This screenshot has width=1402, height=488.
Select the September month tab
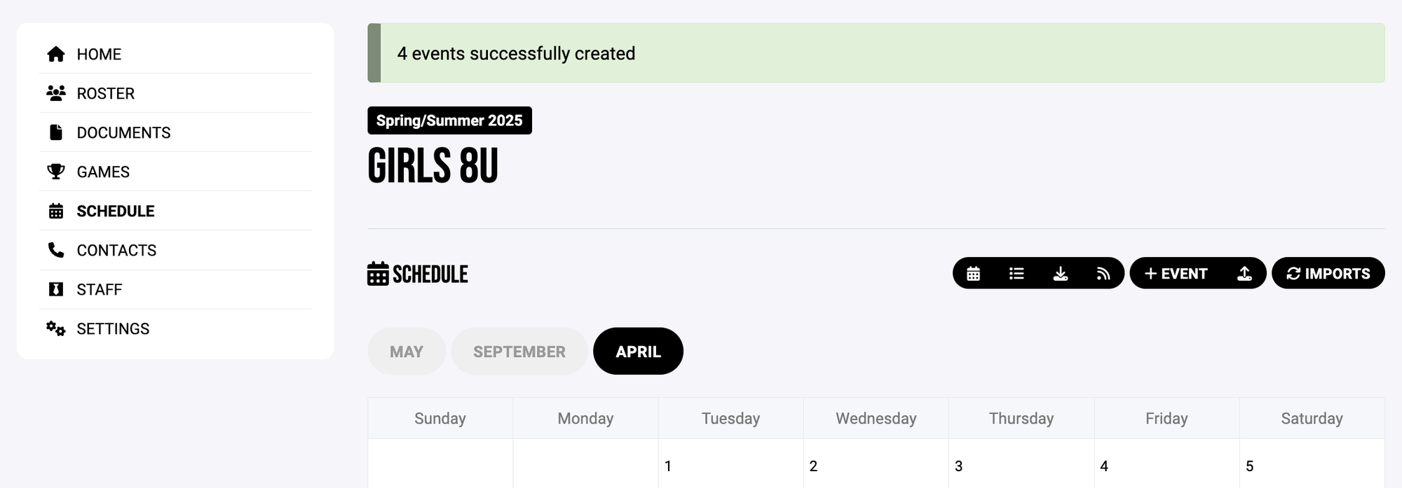519,351
